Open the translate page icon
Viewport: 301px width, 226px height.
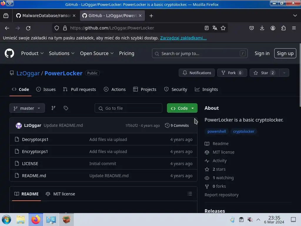[x=215, y=28]
